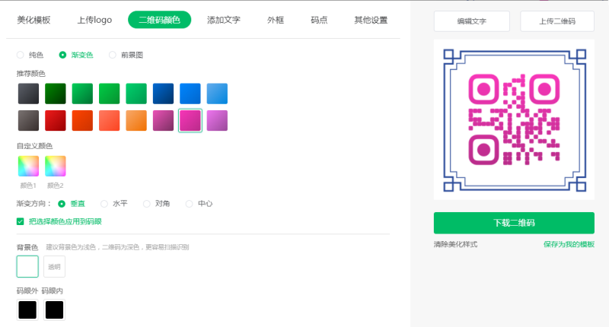Open the 颜色1 custom color picker
This screenshot has height=327, width=609.
click(28, 166)
